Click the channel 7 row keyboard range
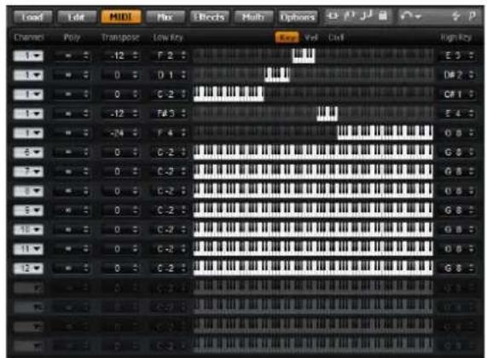 (x=313, y=171)
